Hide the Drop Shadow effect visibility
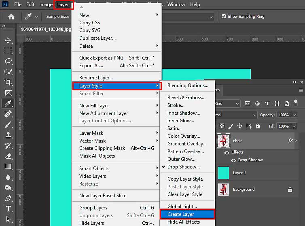Viewport: 305px width, 226px height. 233,160
